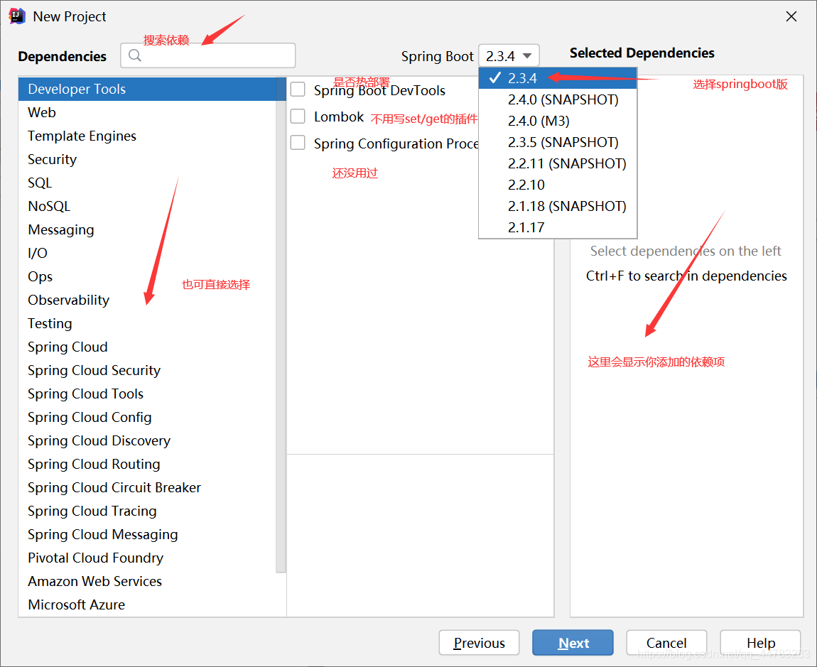Choose the NoSQL category

pyautogui.click(x=148, y=207)
